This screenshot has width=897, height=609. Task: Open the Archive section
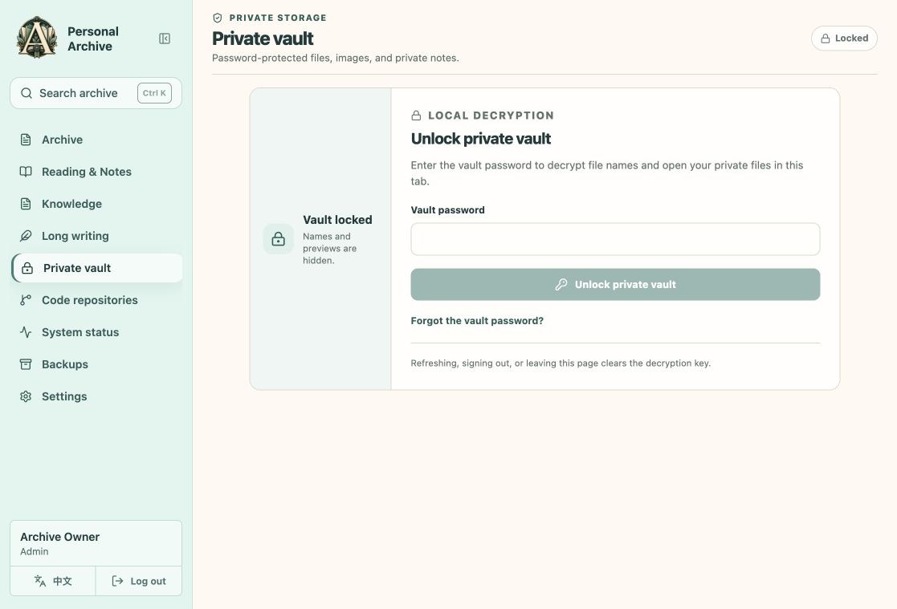point(96,140)
